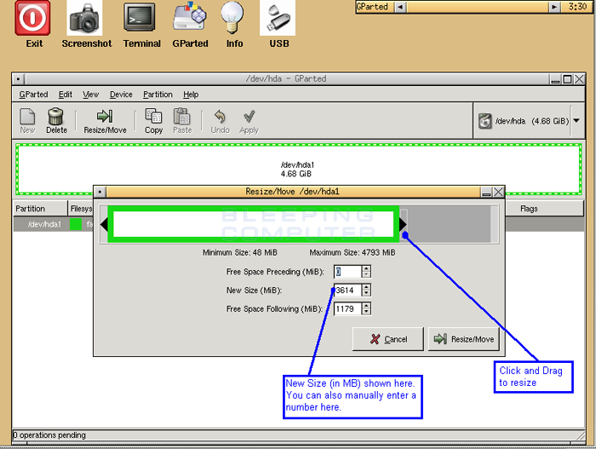
Task: Close the Resize/Move dialog
Action: coord(498,192)
